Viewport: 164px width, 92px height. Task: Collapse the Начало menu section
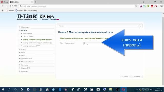click(x=24, y=30)
